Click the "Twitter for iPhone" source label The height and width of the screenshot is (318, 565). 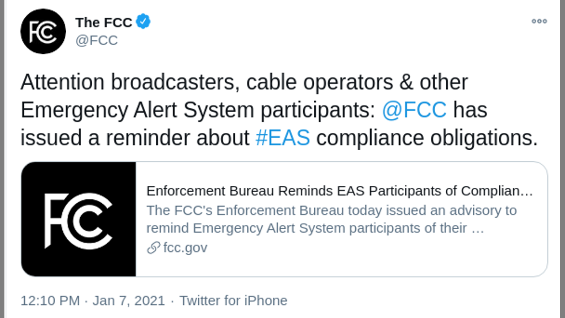tap(233, 301)
